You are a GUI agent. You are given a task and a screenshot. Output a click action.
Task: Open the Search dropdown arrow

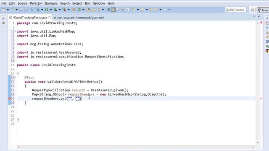[103, 10]
